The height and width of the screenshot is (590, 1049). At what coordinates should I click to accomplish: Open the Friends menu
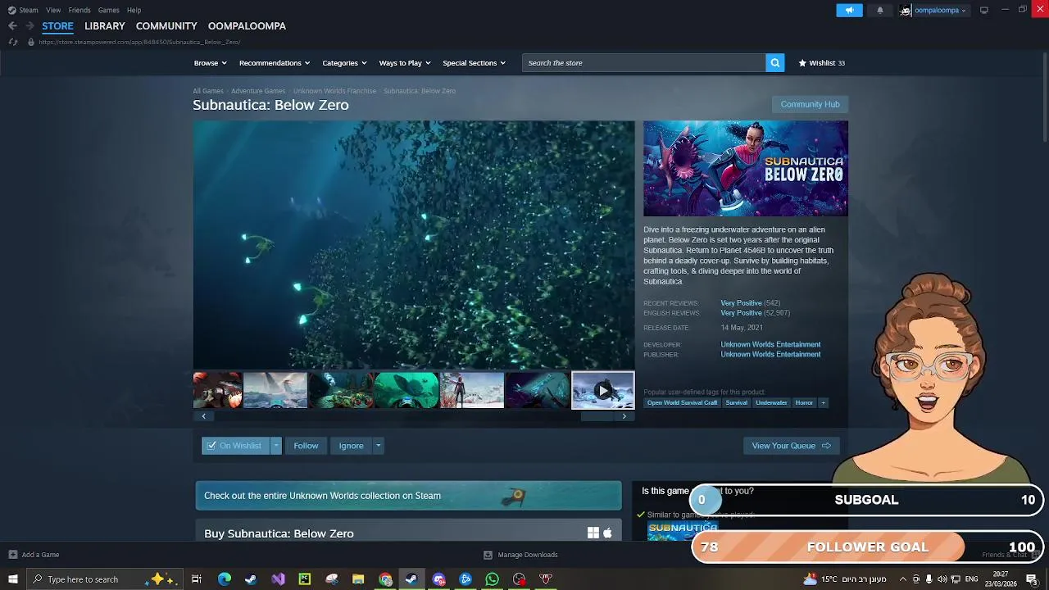click(79, 10)
